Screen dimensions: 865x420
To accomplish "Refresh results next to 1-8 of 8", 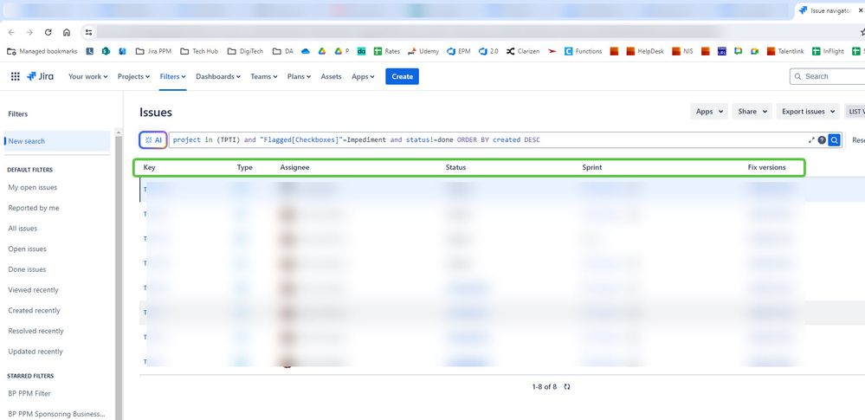I will [567, 387].
